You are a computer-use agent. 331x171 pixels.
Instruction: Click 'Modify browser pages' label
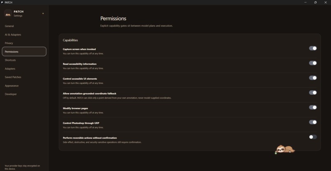[76, 108]
